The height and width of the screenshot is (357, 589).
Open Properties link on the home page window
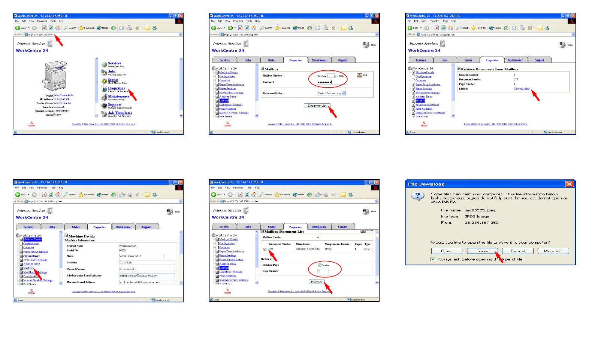pyautogui.click(x=117, y=88)
